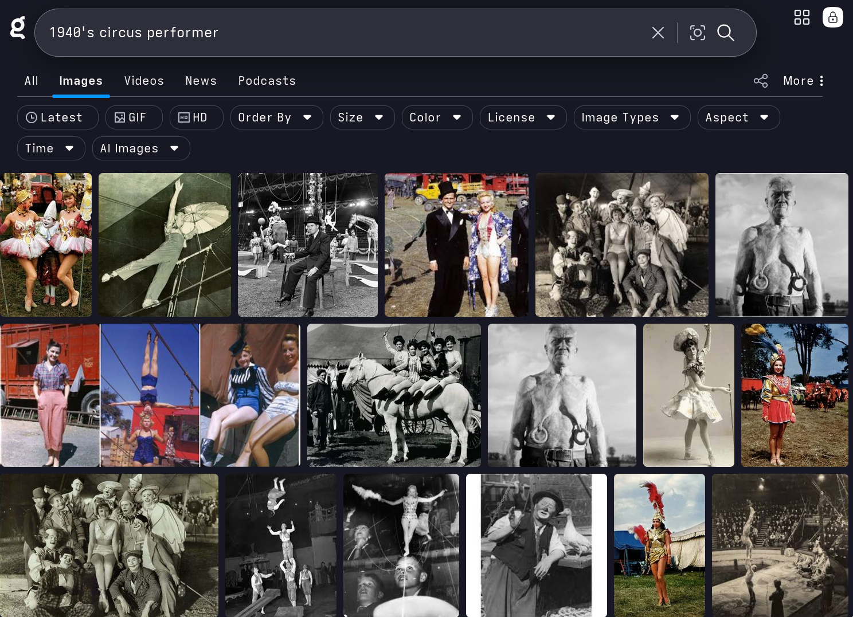The height and width of the screenshot is (617, 853).
Task: Open the News tab
Action: pos(201,81)
